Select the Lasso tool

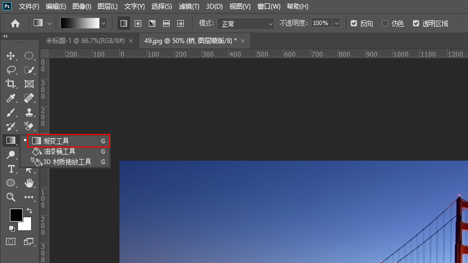click(11, 70)
